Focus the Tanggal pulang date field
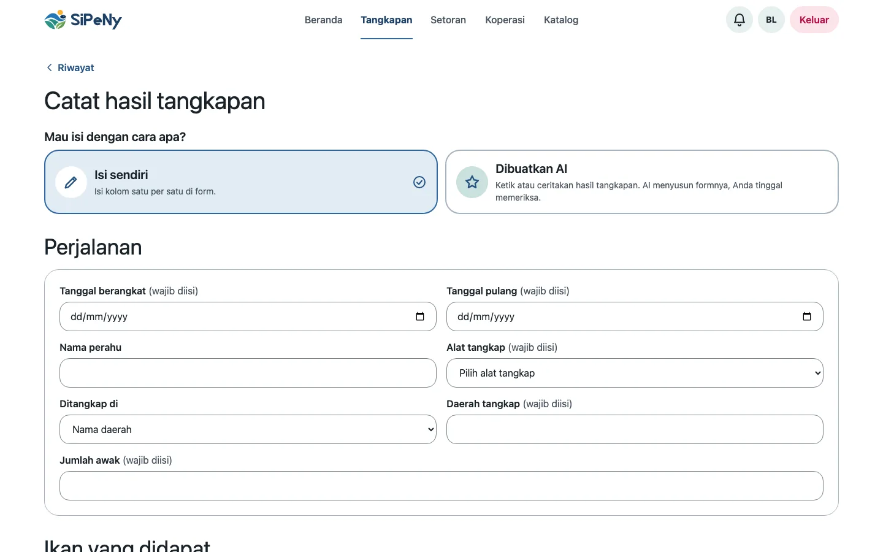 635,316
